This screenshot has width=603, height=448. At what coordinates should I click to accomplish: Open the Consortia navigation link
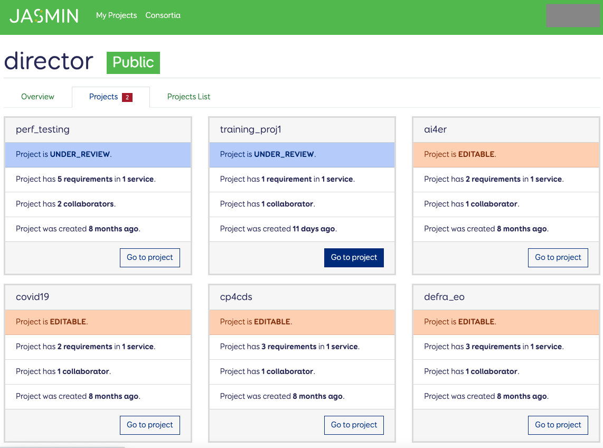(x=163, y=15)
